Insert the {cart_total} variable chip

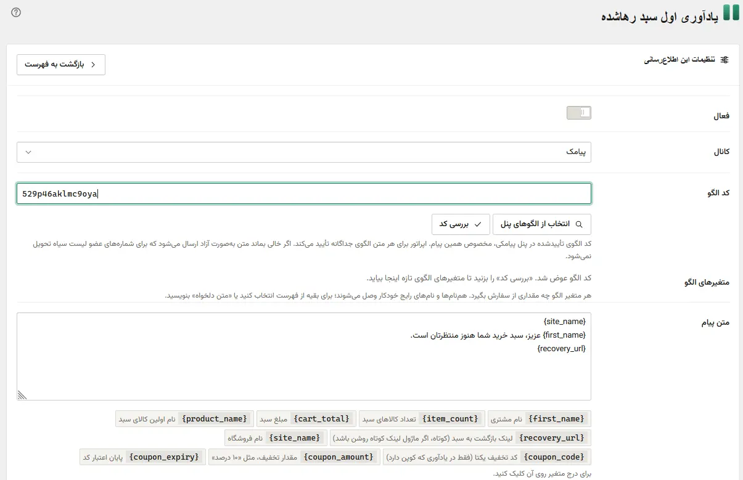coord(306,419)
